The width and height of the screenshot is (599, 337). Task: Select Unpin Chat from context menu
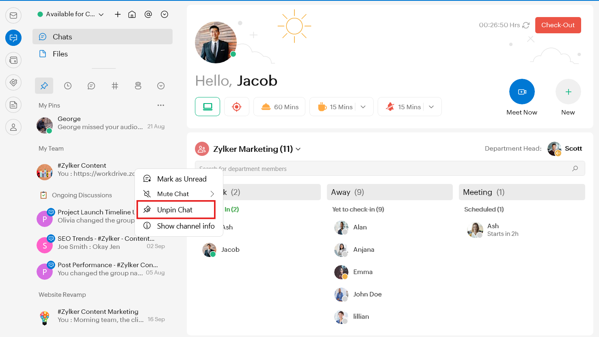(x=175, y=210)
